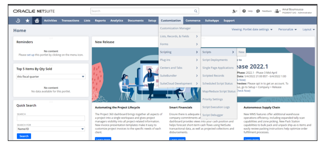This screenshot has width=333, height=154.
Task: Open Viewing: Portlet date settings dropdown
Action: [252, 29]
